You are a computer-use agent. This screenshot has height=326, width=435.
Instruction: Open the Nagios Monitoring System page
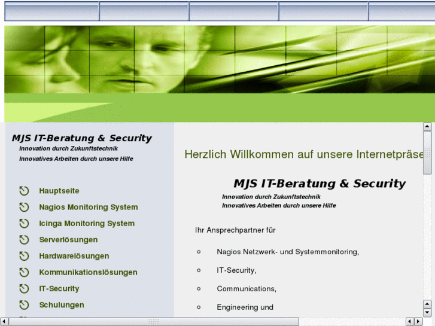(89, 207)
